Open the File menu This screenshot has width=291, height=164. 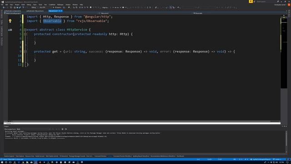[2, 5]
